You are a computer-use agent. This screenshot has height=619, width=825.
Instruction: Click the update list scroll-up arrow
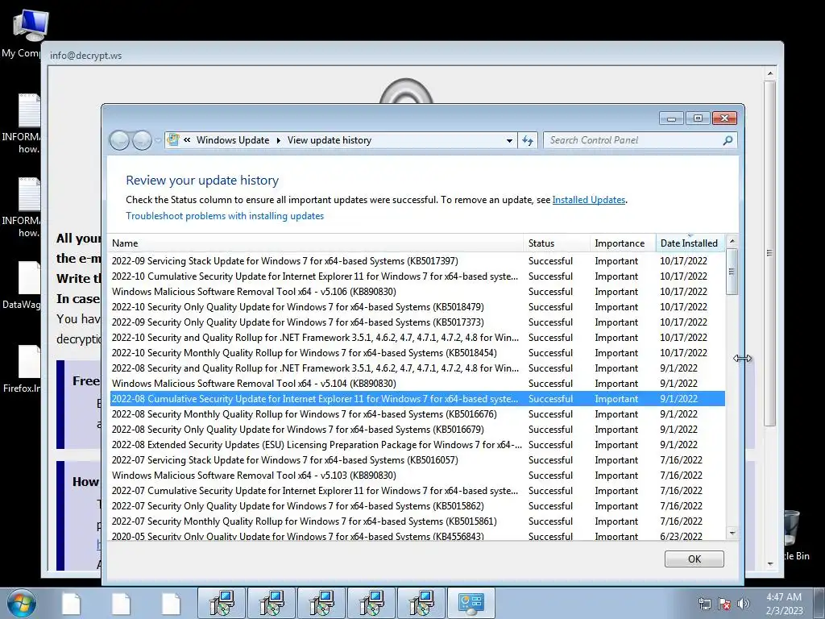[x=732, y=241]
